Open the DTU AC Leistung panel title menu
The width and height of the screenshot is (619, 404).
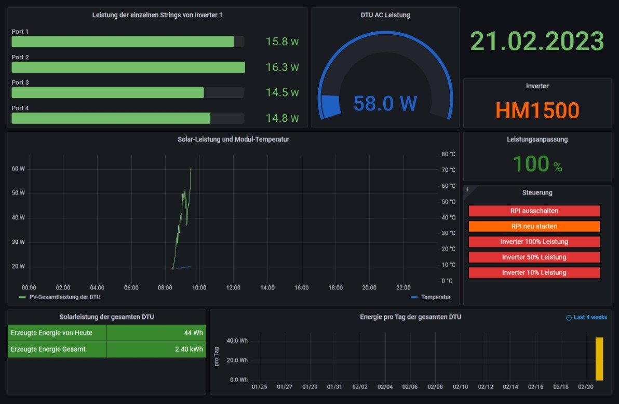[x=385, y=15]
